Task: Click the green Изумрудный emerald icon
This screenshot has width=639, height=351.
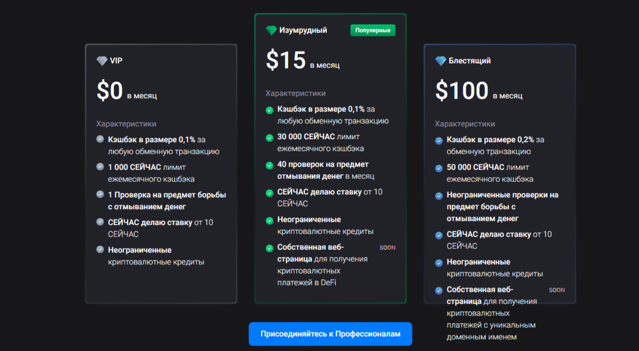Action: tap(271, 31)
